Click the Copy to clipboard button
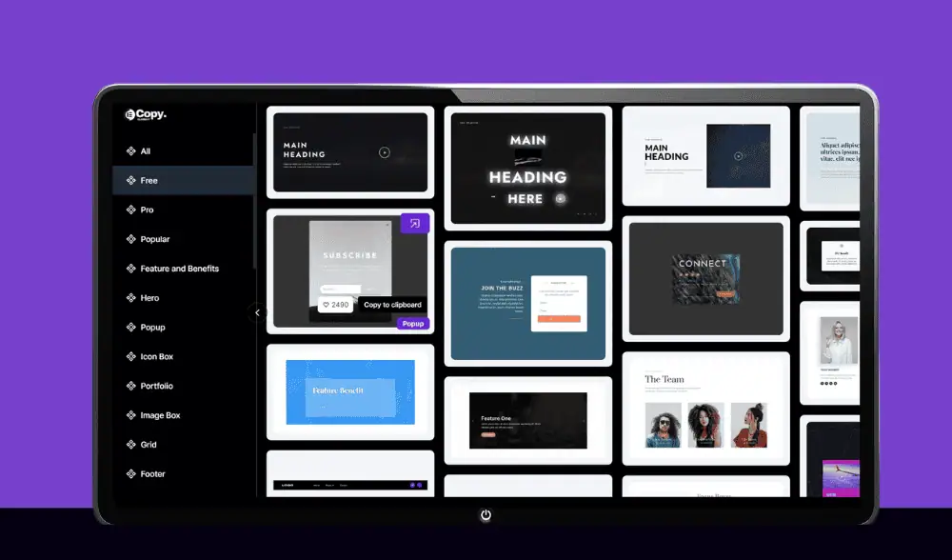Viewport: 952px width, 560px height. tap(392, 305)
